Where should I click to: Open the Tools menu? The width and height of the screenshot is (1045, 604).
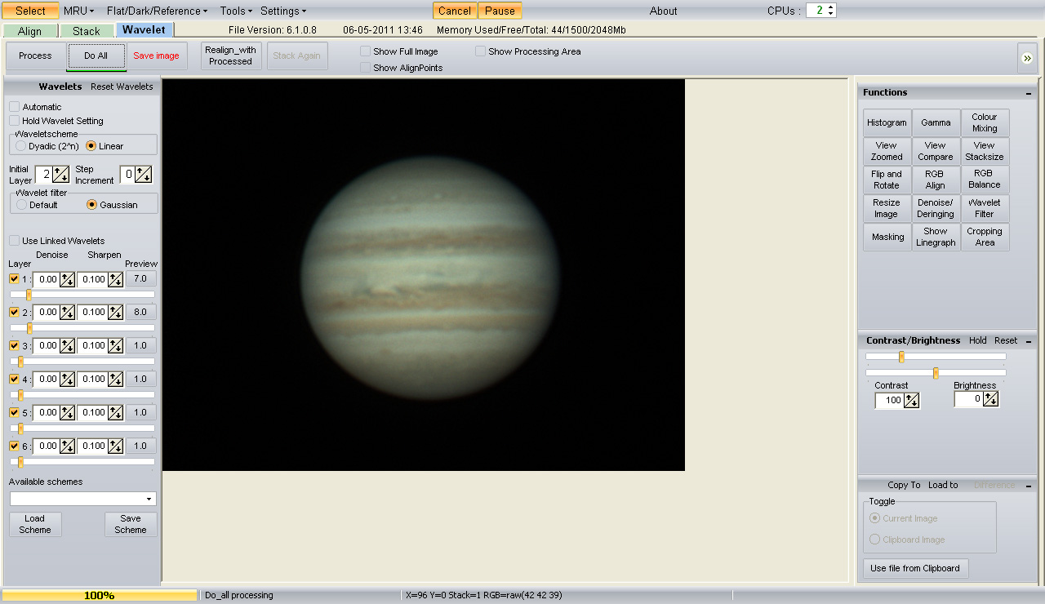[x=236, y=11]
